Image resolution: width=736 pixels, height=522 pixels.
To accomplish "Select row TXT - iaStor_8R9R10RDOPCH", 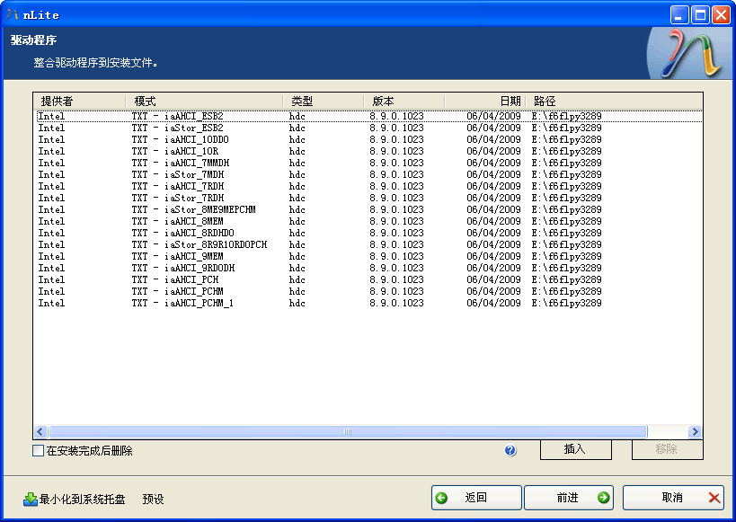I will pyautogui.click(x=369, y=245).
